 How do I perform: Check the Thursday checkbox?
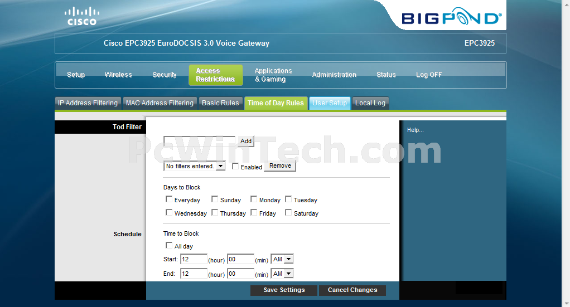(x=215, y=212)
